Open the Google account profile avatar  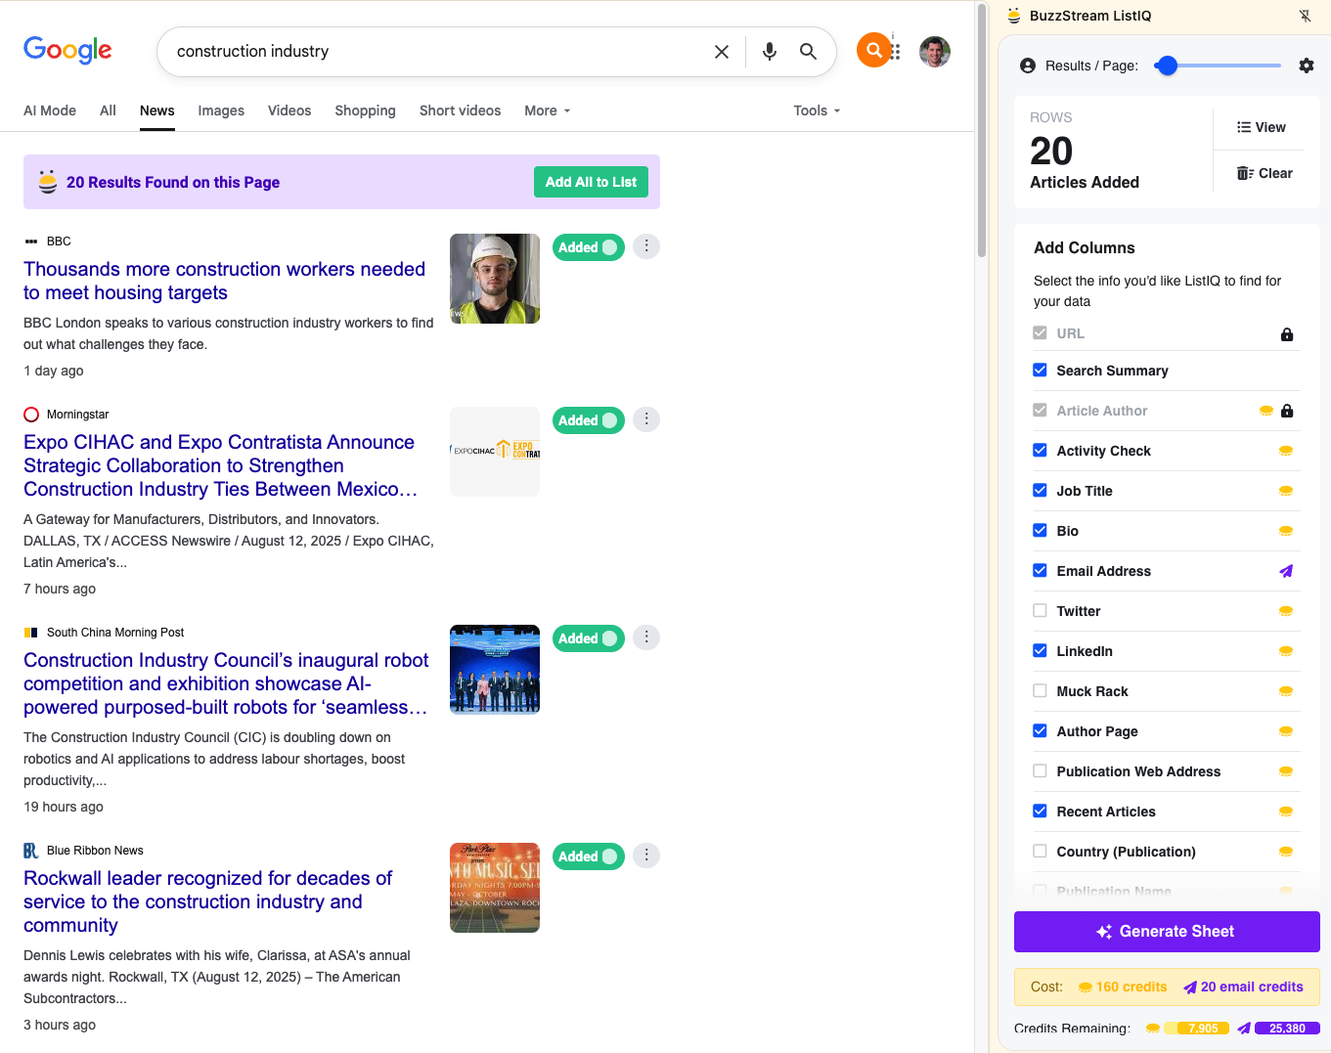tap(934, 52)
